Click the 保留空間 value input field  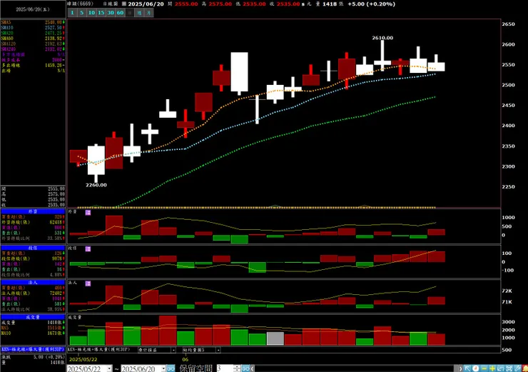(x=225, y=368)
